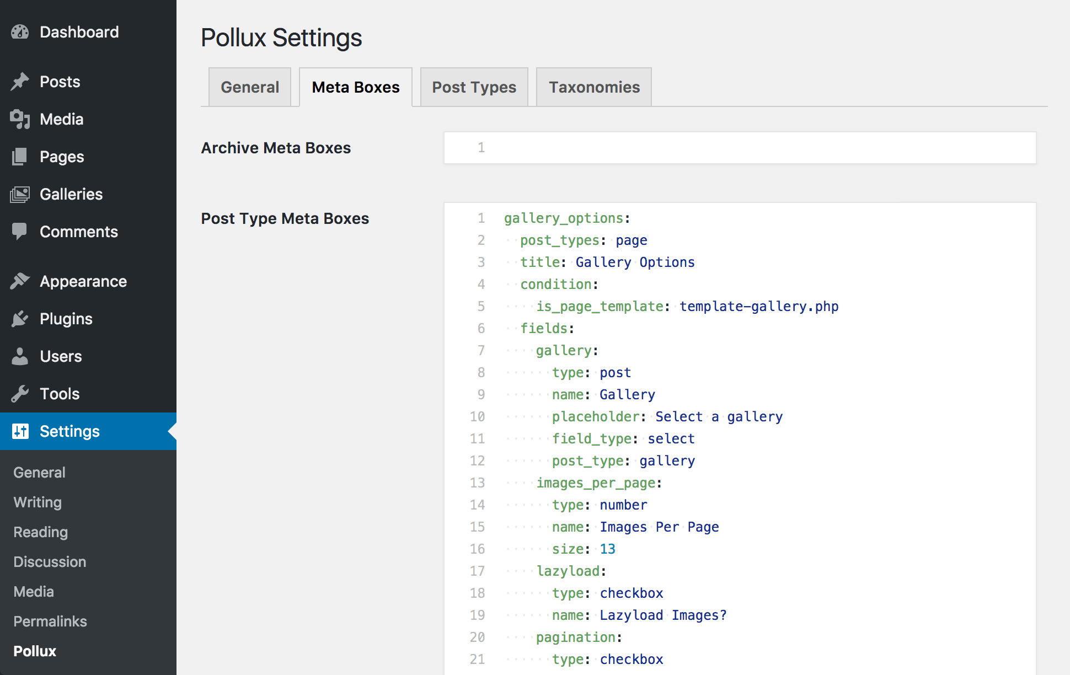The image size is (1070, 675).
Task: Open the Discussion settings submenu
Action: click(50, 562)
